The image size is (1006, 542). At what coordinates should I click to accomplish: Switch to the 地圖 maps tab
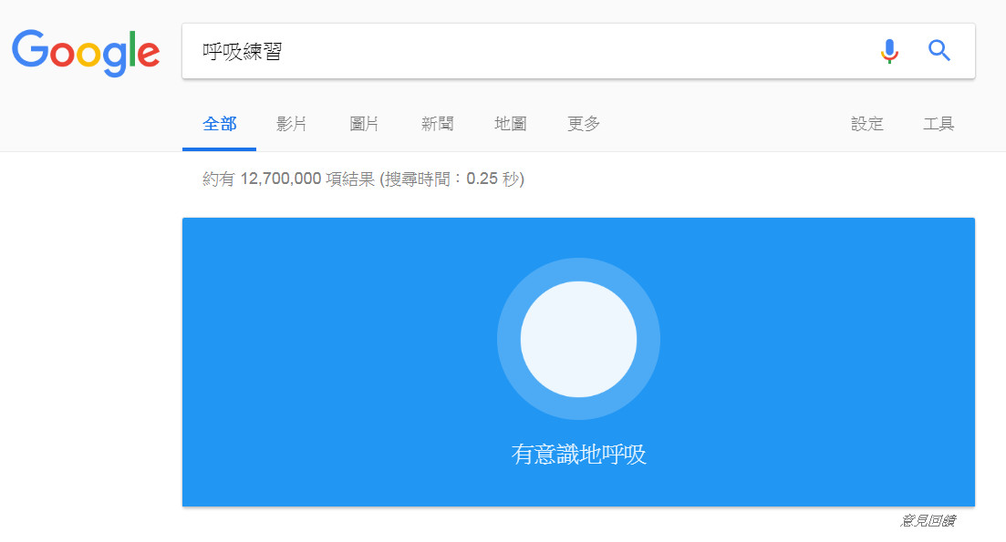coord(510,124)
